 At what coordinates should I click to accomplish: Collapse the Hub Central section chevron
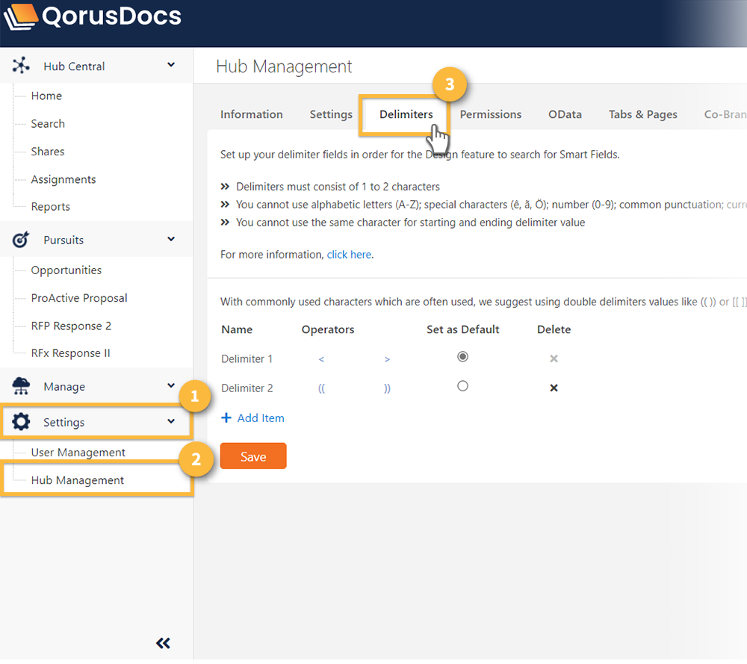pos(171,66)
